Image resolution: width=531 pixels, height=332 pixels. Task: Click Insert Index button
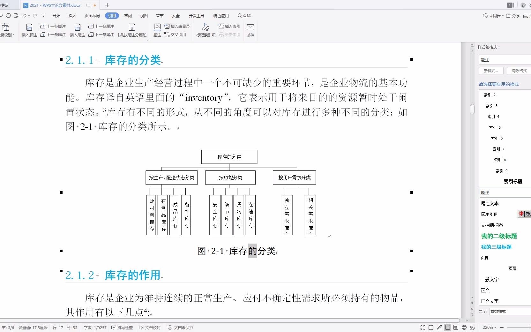coord(229,26)
